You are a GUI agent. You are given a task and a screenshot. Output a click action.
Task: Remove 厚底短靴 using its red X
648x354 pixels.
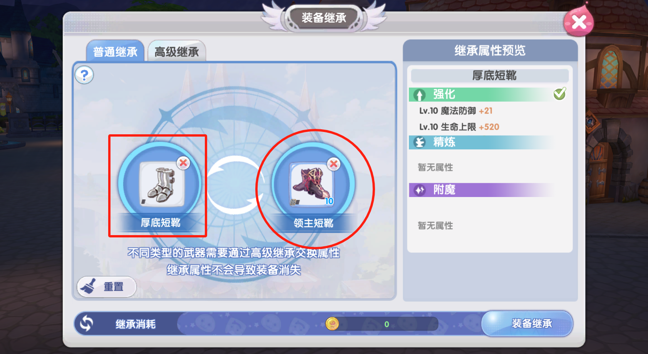pyautogui.click(x=183, y=163)
